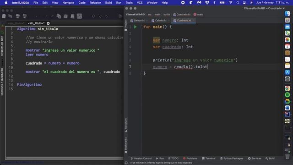Open the Build tool window
This screenshot has height=165, width=293.
(x=270, y=158)
